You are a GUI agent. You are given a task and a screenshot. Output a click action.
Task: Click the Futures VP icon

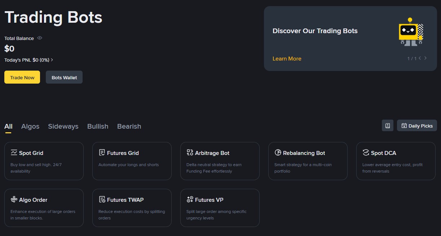click(190, 200)
